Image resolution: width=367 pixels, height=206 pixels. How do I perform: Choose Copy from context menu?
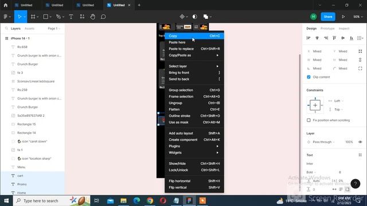(194, 36)
